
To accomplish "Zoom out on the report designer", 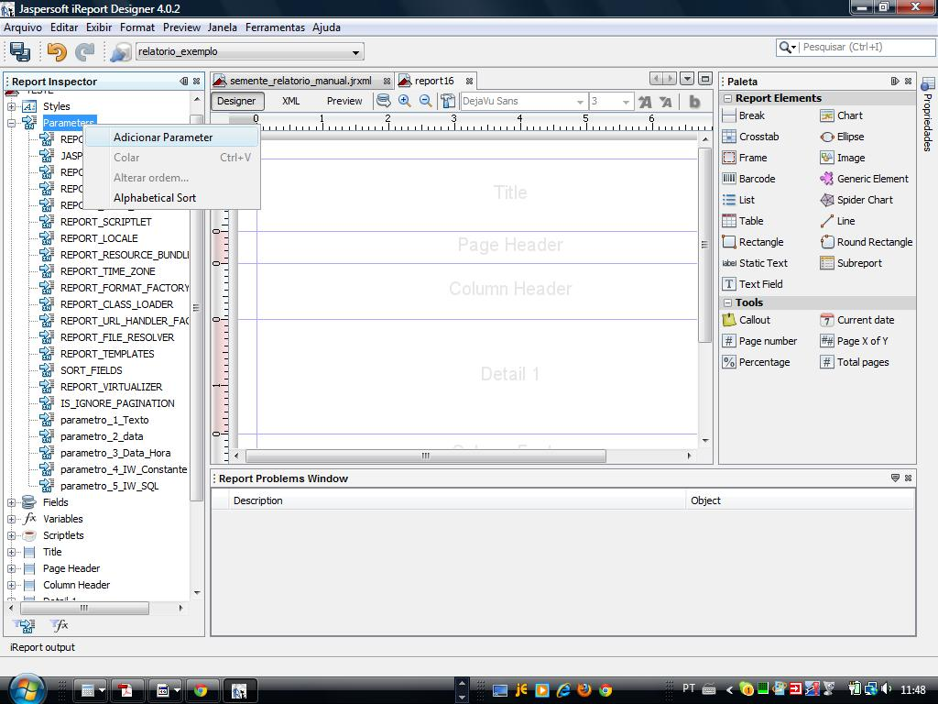I will (x=425, y=101).
